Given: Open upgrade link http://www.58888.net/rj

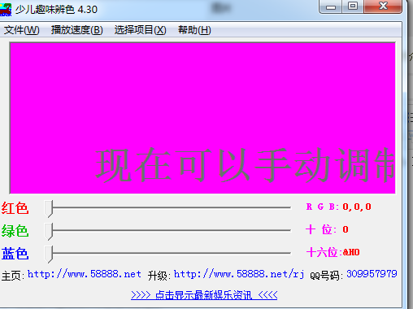Looking at the screenshot, I should point(239,274).
